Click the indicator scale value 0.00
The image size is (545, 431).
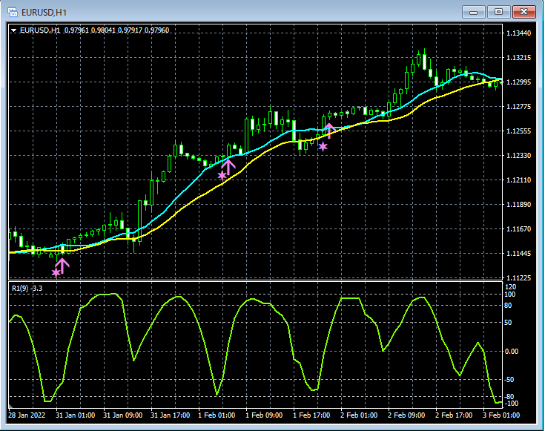pos(512,352)
